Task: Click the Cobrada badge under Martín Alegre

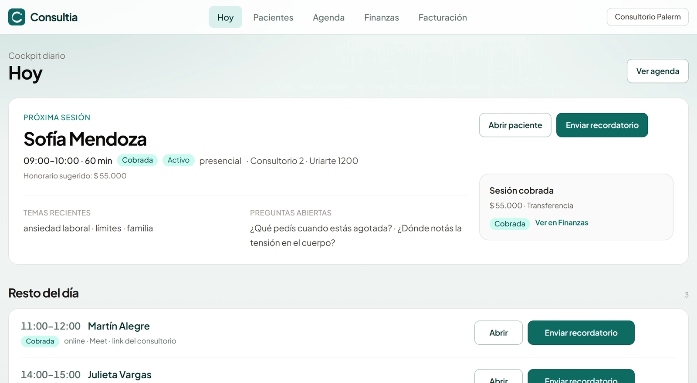Action: pyautogui.click(x=40, y=341)
